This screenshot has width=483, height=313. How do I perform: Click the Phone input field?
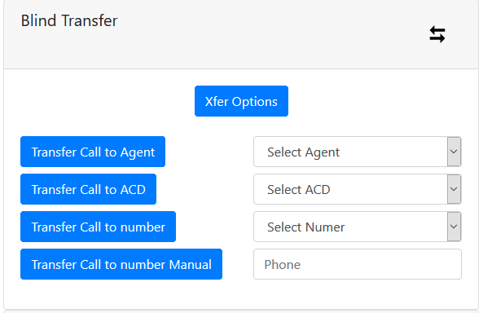[x=358, y=264]
